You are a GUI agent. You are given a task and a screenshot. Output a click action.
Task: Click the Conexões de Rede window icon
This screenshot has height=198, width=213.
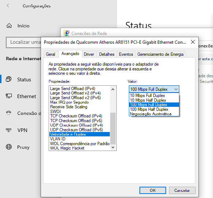[x=67, y=33]
